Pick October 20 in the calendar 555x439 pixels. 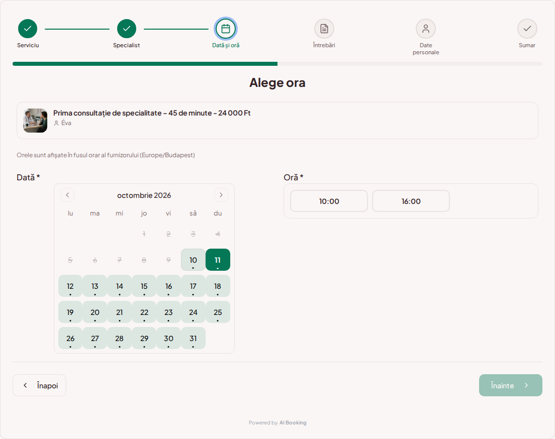[95, 312]
